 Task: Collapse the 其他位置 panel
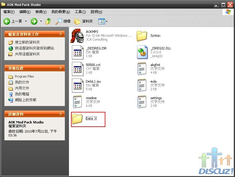click(x=61, y=68)
